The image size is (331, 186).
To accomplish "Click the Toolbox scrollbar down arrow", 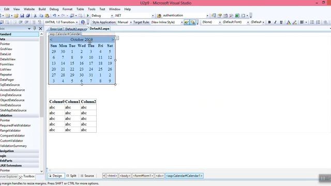I will coord(41,171).
